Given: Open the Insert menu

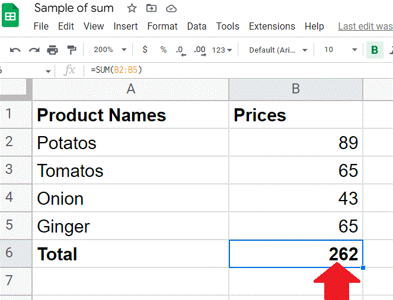Looking at the screenshot, I should (x=126, y=26).
